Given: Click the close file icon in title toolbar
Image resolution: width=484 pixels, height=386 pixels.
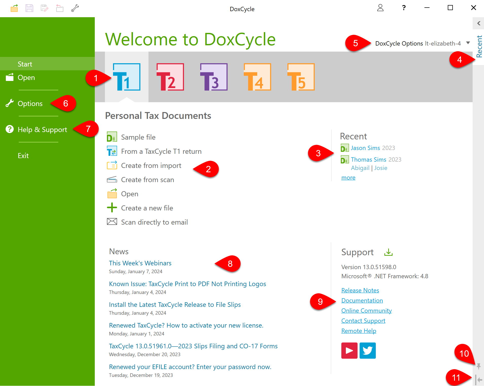Looking at the screenshot, I should 60,8.
